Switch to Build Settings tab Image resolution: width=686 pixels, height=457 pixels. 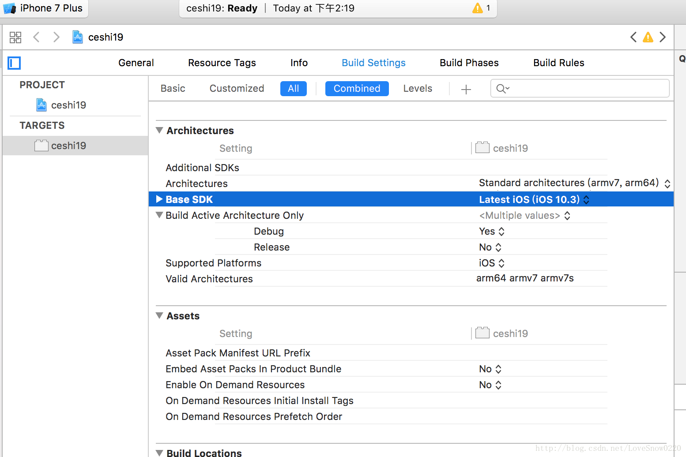point(373,63)
